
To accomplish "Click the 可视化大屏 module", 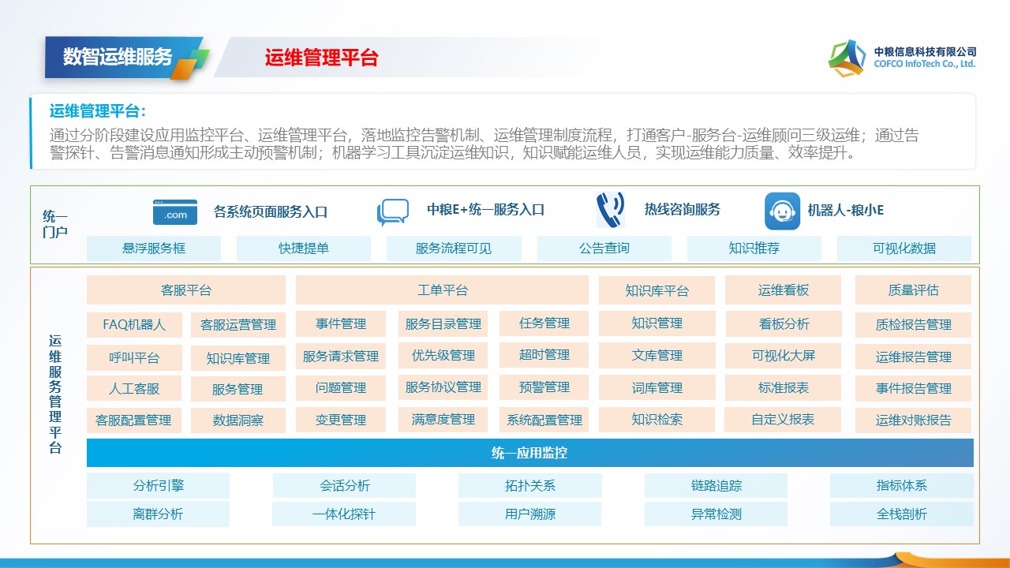I will [783, 356].
